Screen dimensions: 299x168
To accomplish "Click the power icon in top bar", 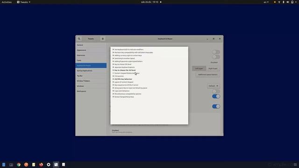I will (x=292, y=2).
